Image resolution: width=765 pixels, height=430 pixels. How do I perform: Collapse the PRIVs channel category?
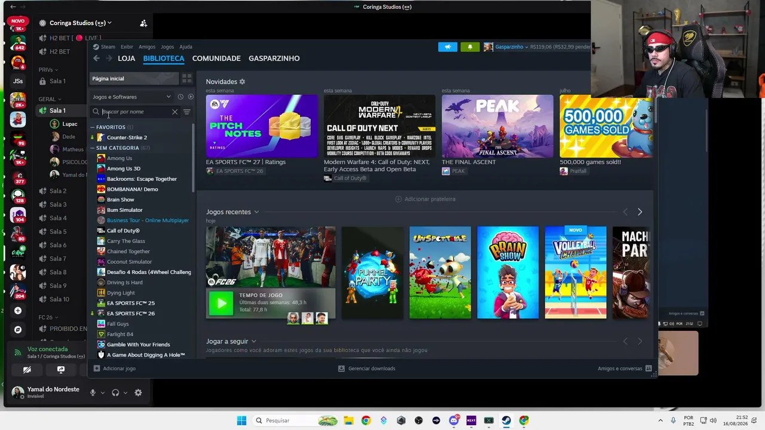[48, 70]
